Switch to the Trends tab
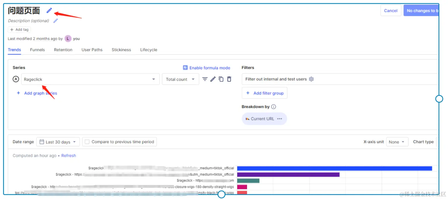The image size is (448, 199). pos(14,50)
